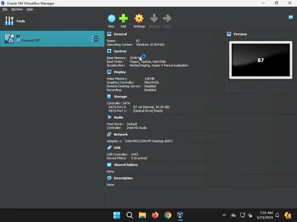Open the Machine menu
This screenshot has height=222, width=297.
17,9
